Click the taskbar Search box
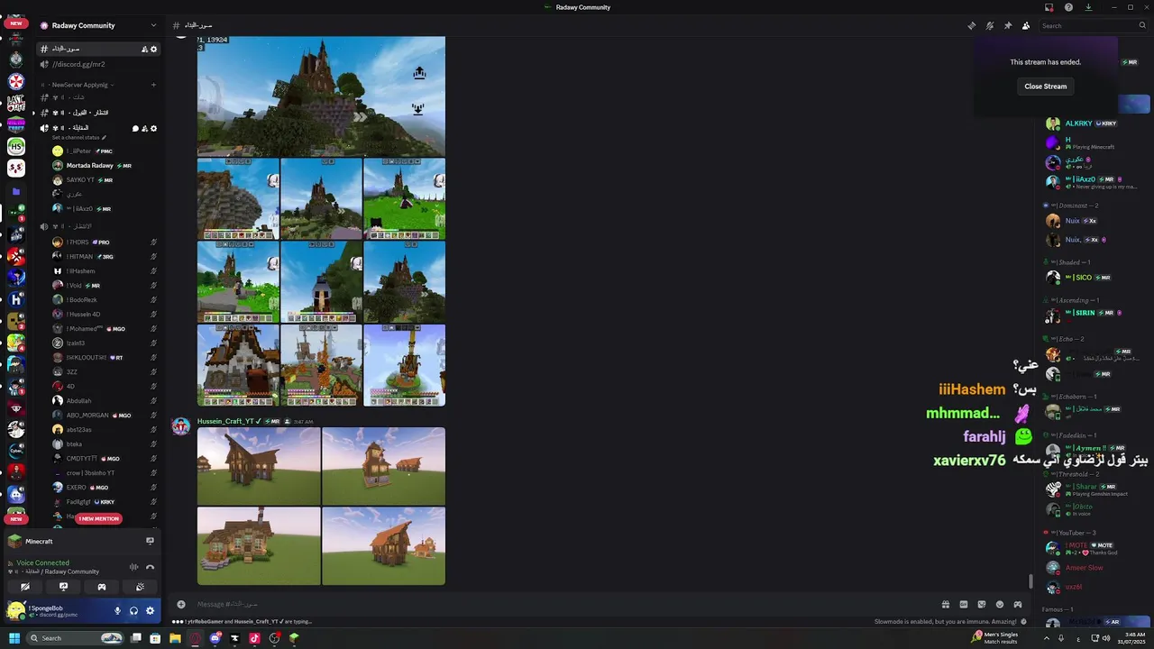This screenshot has width=1154, height=649. [x=76, y=638]
